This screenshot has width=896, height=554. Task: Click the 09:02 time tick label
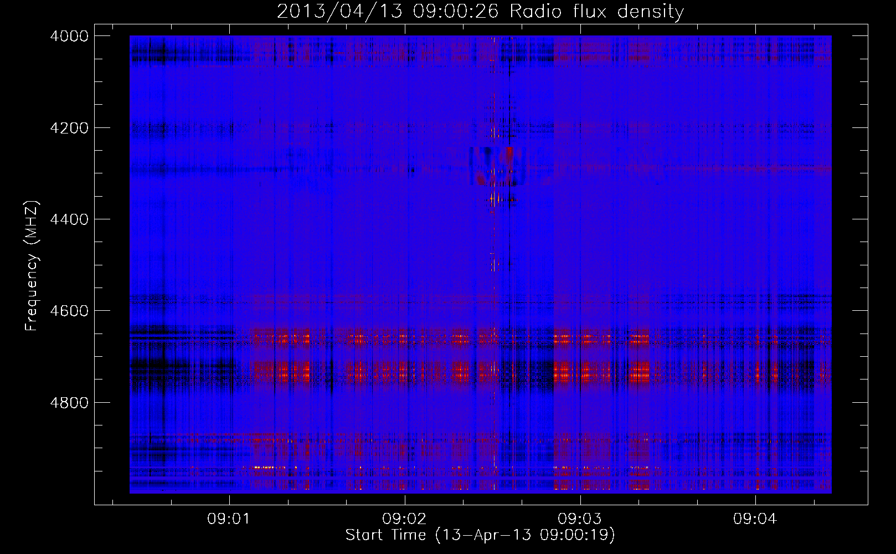point(404,519)
